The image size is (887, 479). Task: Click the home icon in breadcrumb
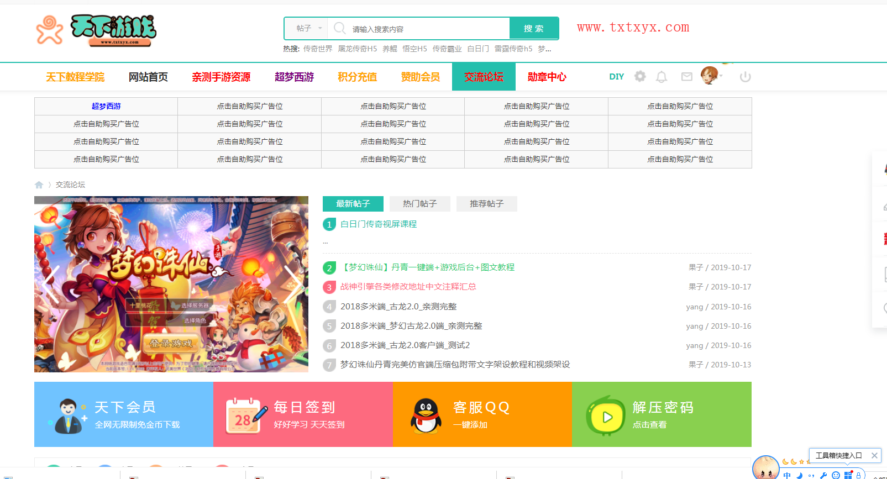click(39, 185)
